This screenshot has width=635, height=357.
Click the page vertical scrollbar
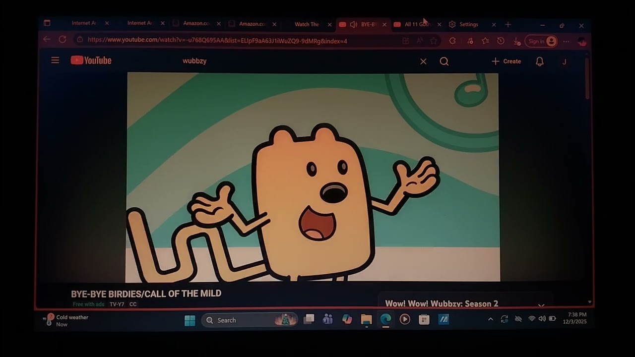pyautogui.click(x=588, y=79)
